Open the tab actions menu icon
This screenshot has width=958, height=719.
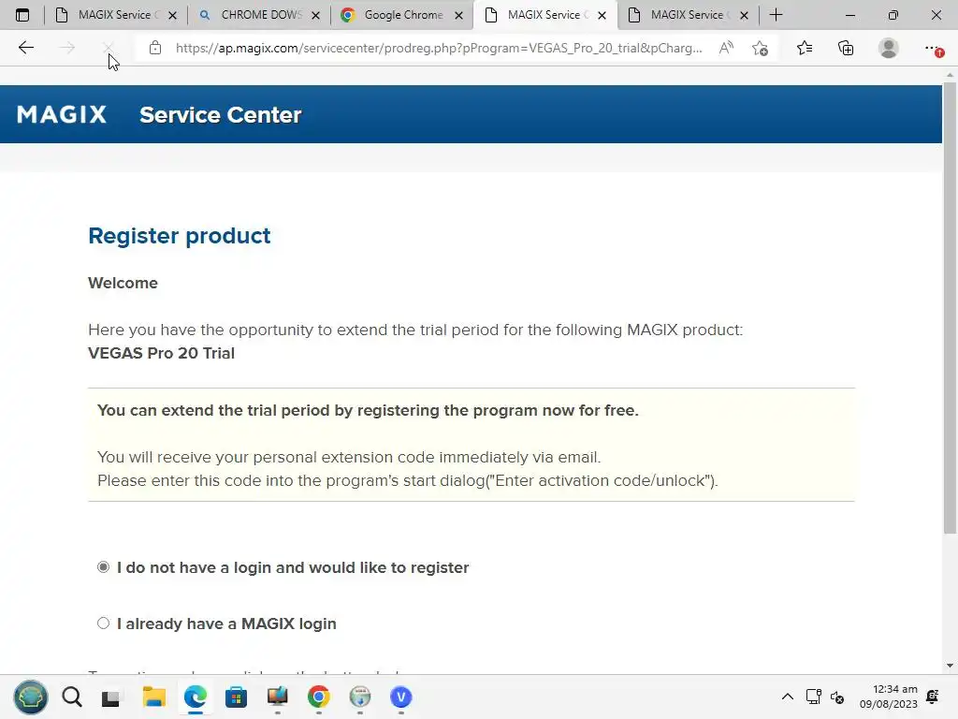click(22, 15)
